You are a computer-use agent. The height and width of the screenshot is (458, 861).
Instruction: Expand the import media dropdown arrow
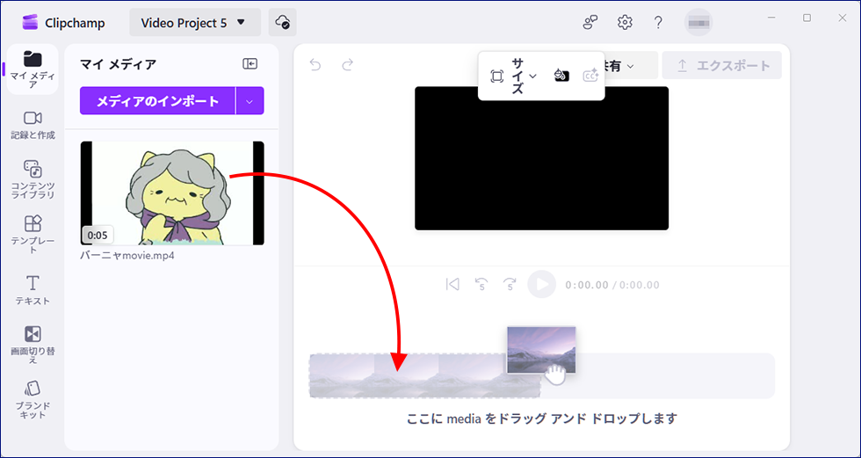coord(250,101)
